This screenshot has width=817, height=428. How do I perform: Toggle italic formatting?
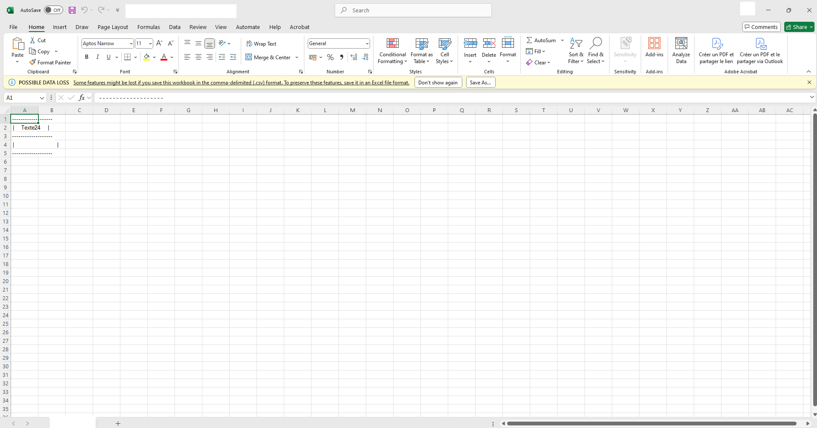click(98, 57)
